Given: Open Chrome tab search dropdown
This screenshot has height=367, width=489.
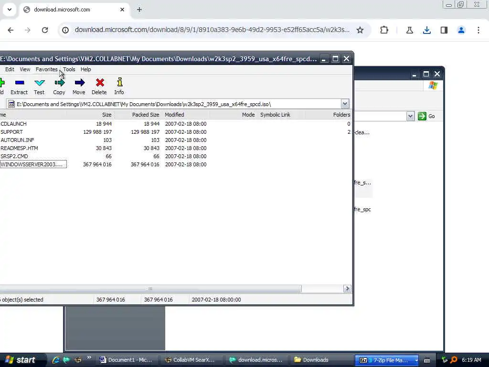Looking at the screenshot, I should [10, 10].
